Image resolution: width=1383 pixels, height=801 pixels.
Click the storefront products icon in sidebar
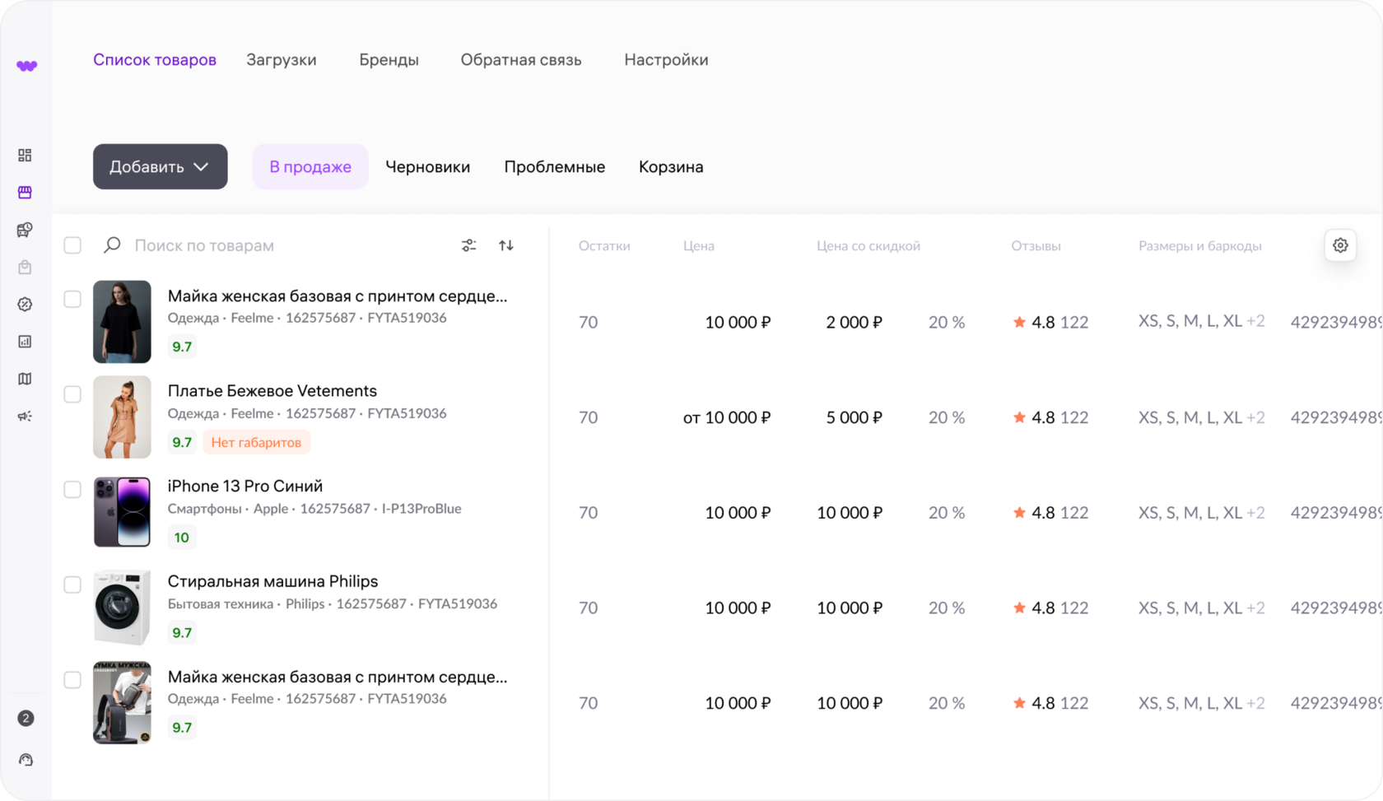[25, 193]
